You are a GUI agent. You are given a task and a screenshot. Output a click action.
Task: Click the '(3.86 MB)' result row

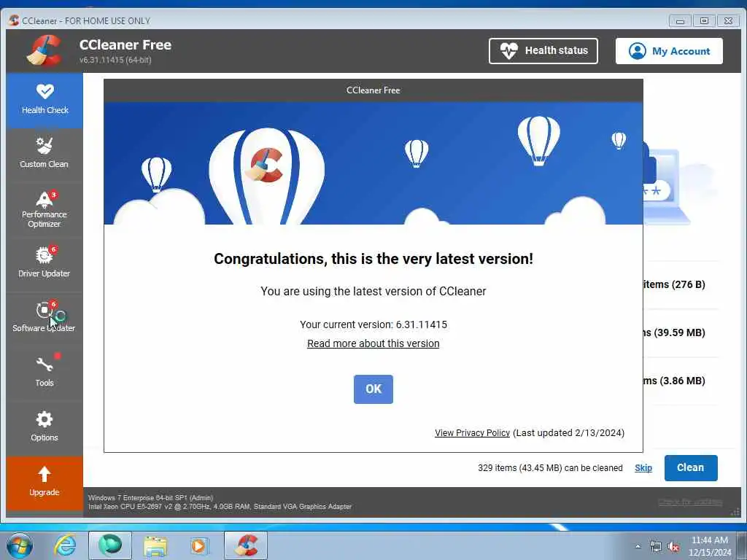674,381
